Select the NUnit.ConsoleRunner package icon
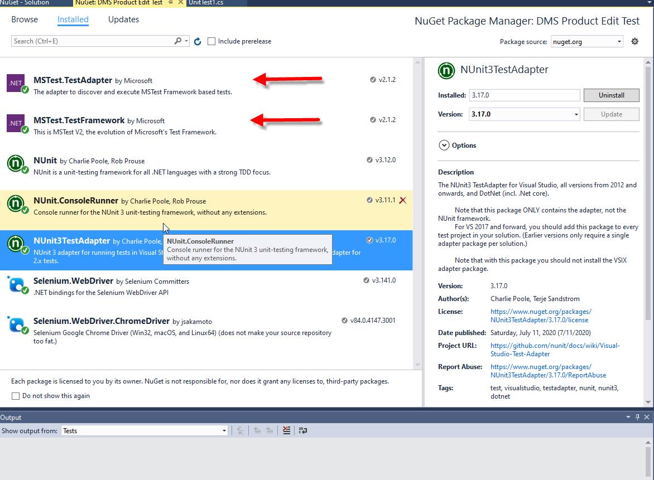The width and height of the screenshot is (654, 480). pyautogui.click(x=17, y=203)
